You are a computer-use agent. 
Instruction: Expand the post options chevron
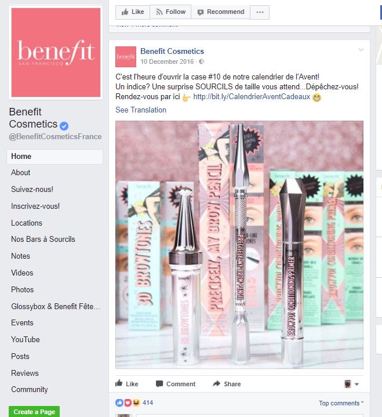coord(361,50)
